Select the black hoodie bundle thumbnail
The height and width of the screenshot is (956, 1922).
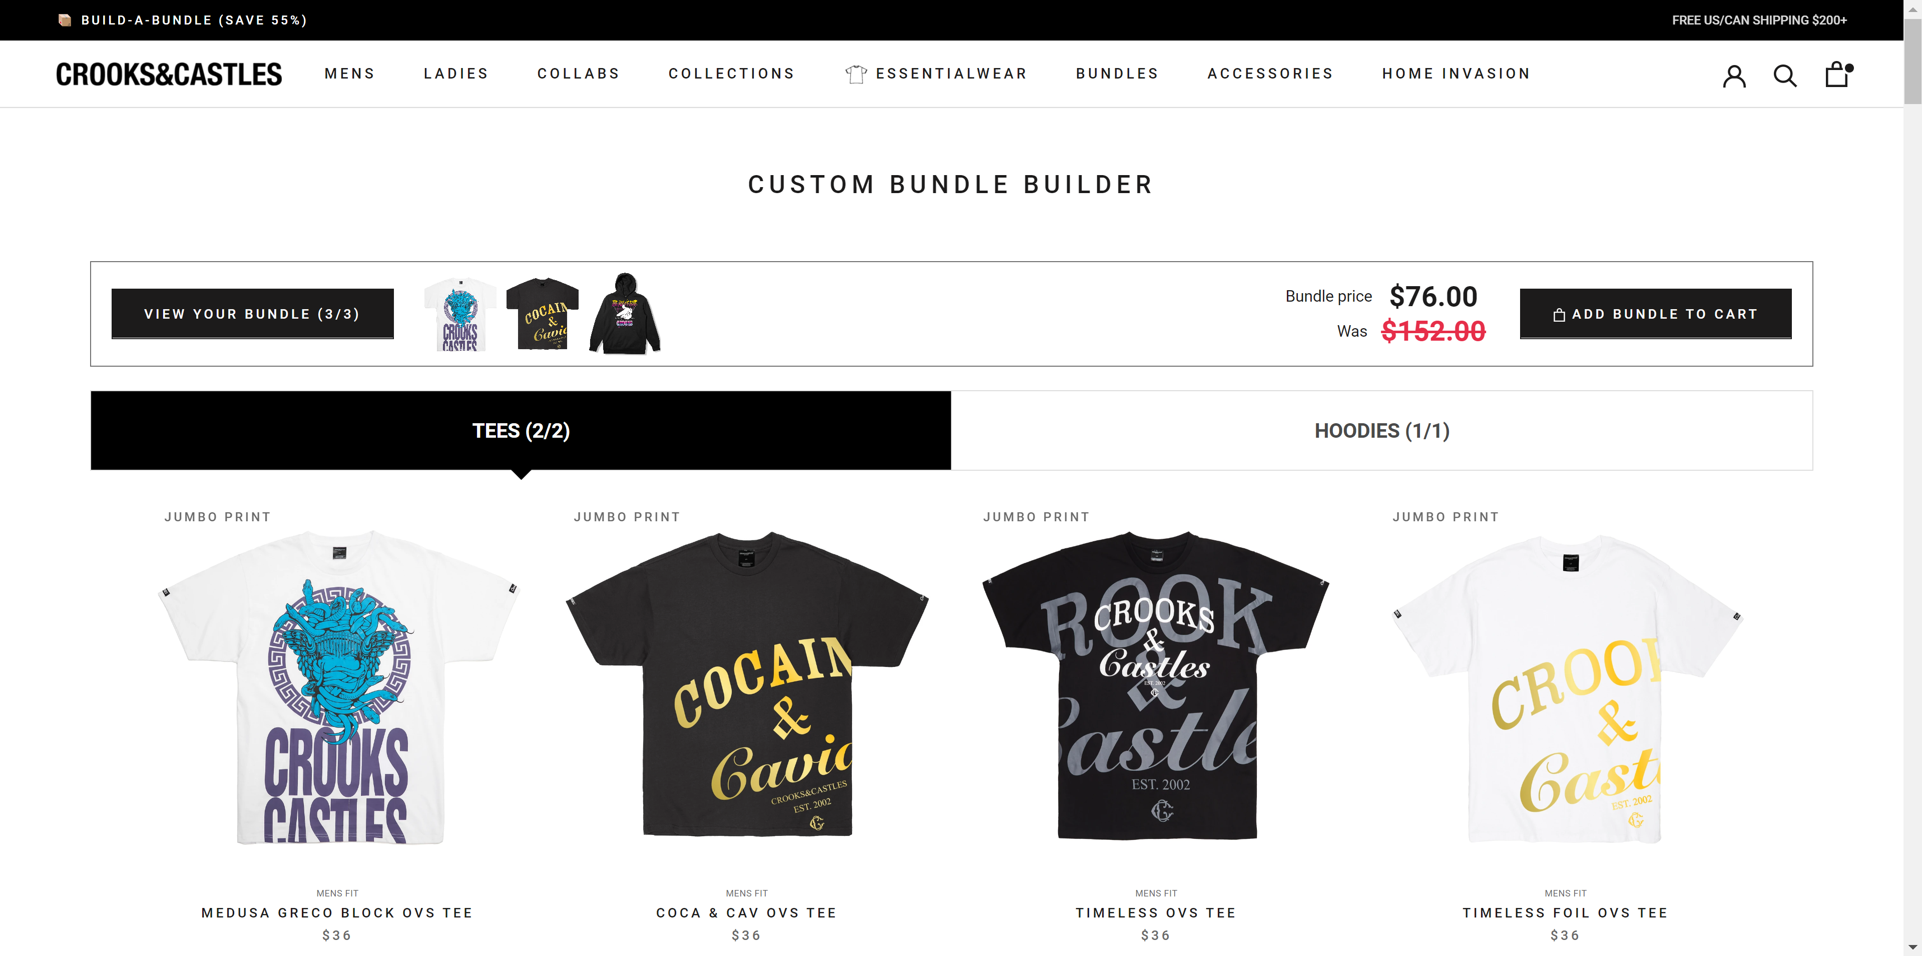click(x=625, y=314)
